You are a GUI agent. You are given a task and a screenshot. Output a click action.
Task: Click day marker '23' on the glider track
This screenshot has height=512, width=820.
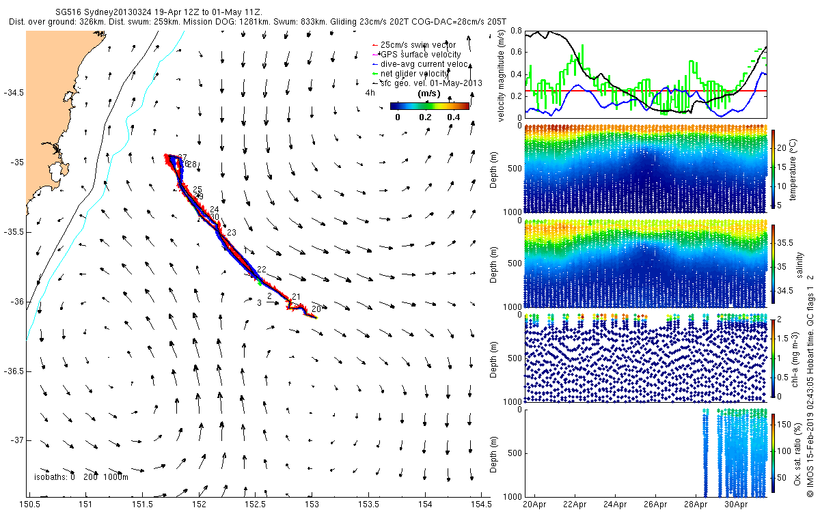[x=231, y=233]
